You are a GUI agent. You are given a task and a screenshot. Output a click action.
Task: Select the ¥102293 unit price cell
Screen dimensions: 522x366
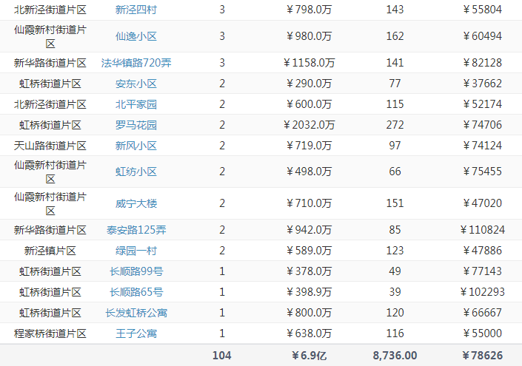click(x=482, y=292)
